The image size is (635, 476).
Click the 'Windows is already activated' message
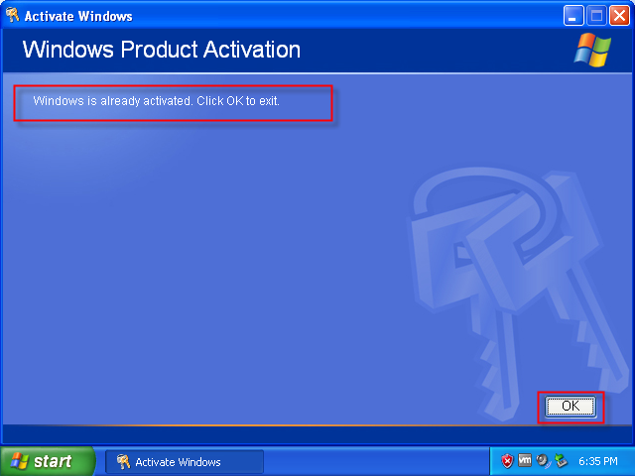157,101
